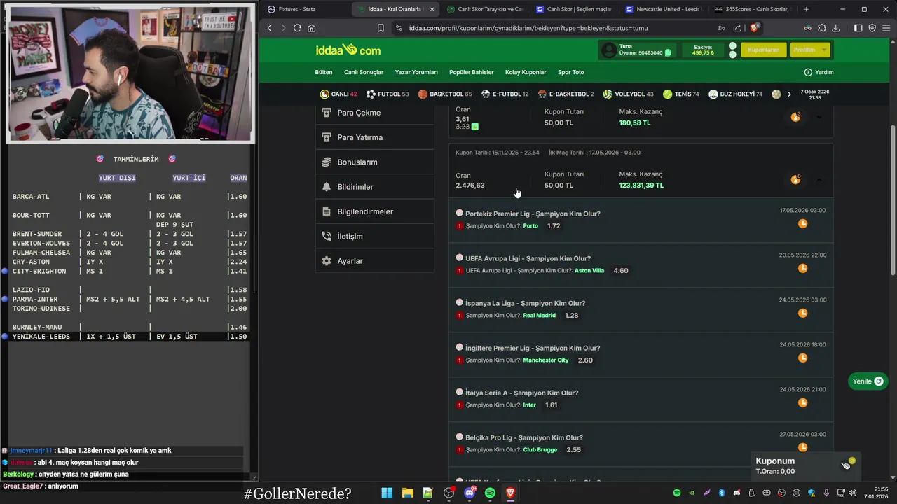897x504 pixels.
Task: Open the Brave Shields icon in the address bar
Action: click(x=755, y=28)
